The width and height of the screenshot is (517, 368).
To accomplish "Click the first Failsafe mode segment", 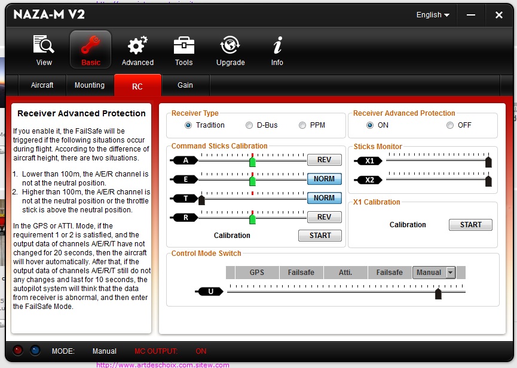I will point(301,273).
